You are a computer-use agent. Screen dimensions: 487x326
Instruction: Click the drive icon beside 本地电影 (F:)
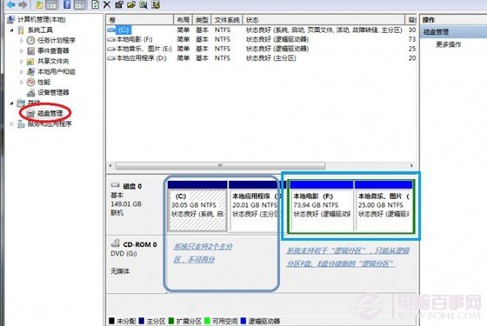(x=111, y=39)
